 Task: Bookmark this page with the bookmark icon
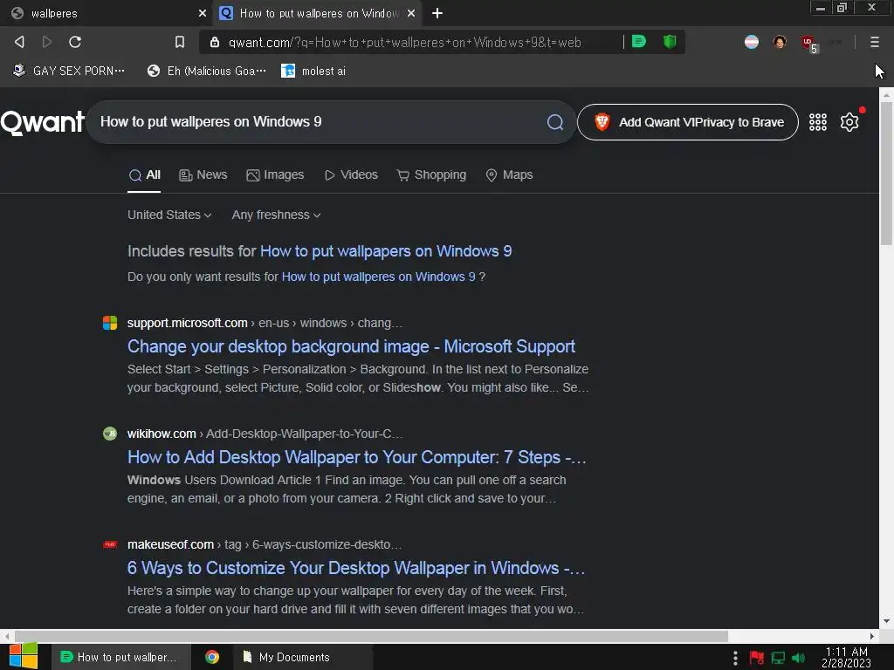point(180,42)
